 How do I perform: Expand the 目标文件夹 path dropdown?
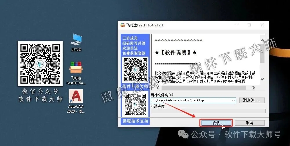[233, 100]
